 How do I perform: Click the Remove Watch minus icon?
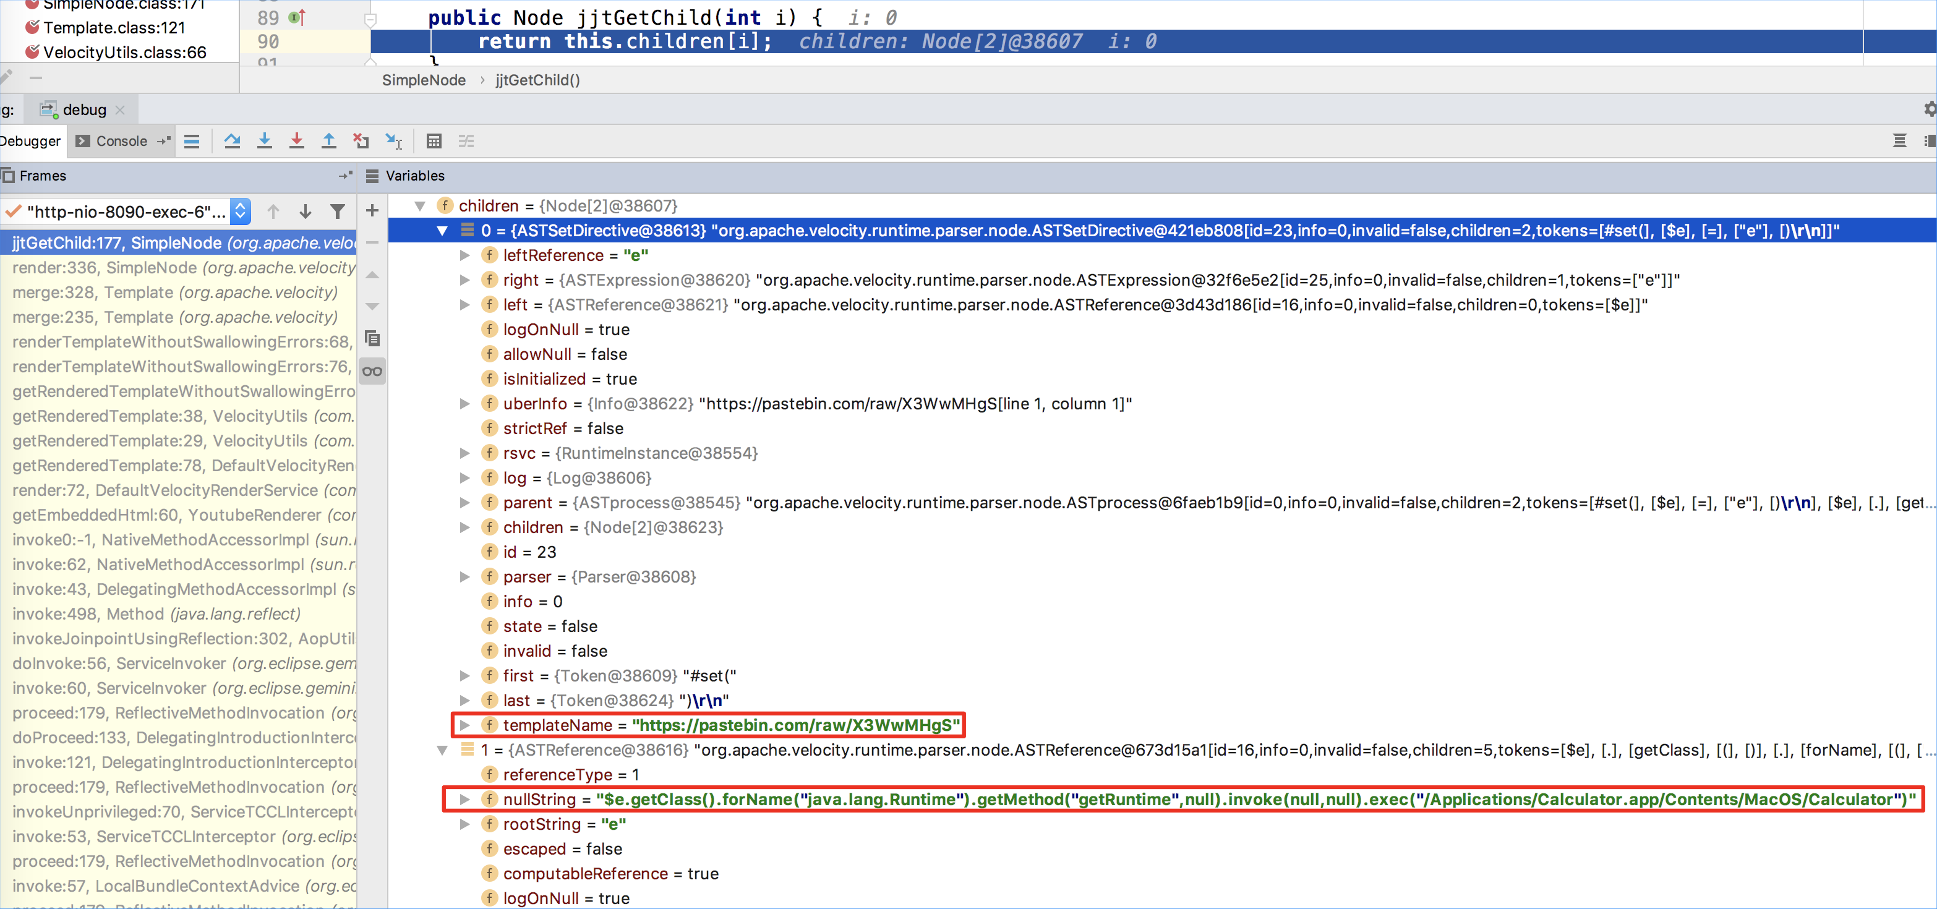click(x=372, y=242)
